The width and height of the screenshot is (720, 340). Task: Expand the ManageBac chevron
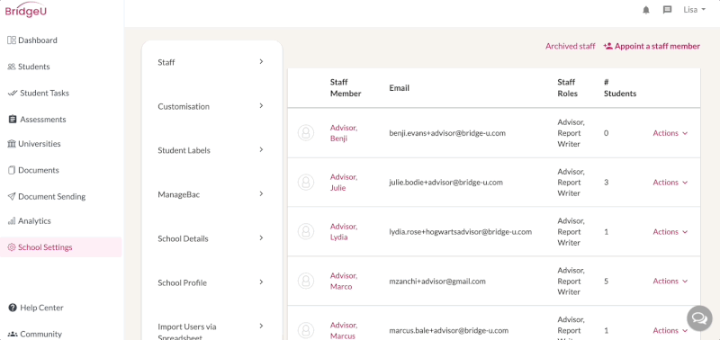coord(261,193)
